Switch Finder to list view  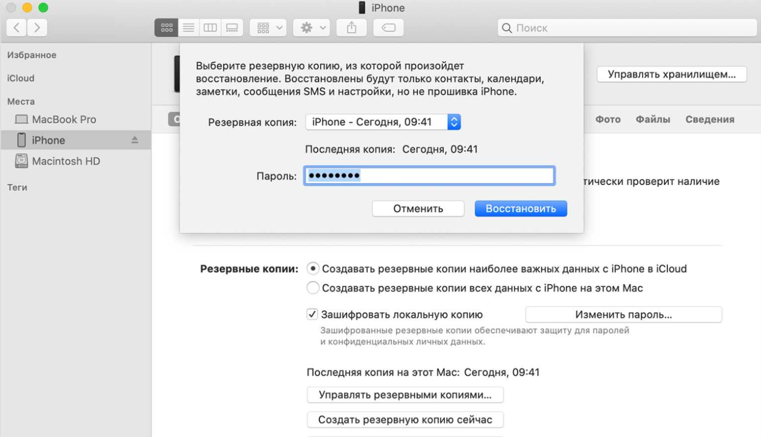pyautogui.click(x=188, y=28)
